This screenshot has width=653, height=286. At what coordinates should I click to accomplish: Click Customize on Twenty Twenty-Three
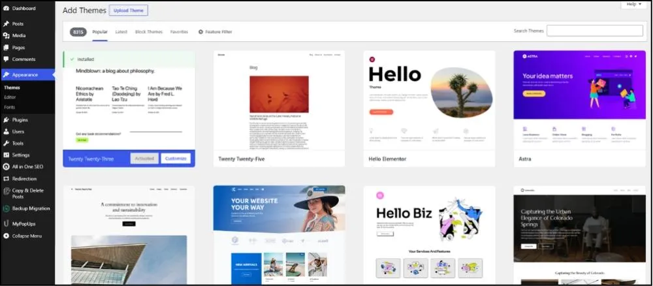pyautogui.click(x=176, y=159)
